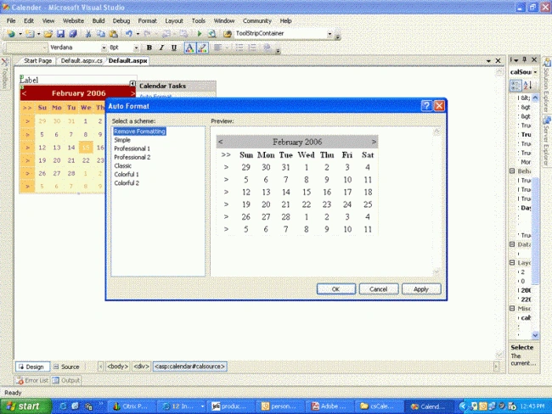The height and width of the screenshot is (414, 552).
Task: Switch to the Start Page tab
Action: [x=37, y=60]
